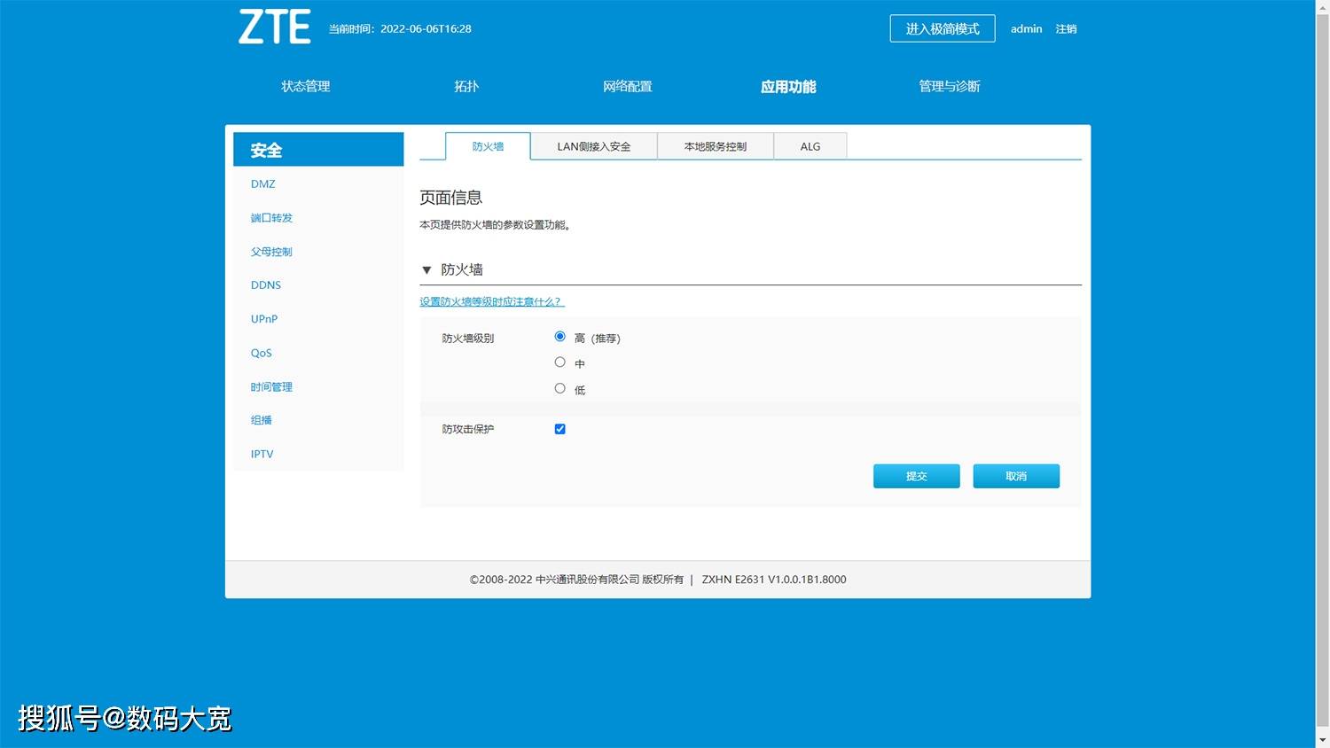Screen dimensions: 1330x748
Task: Click 进入极简模式 button
Action: (x=942, y=28)
